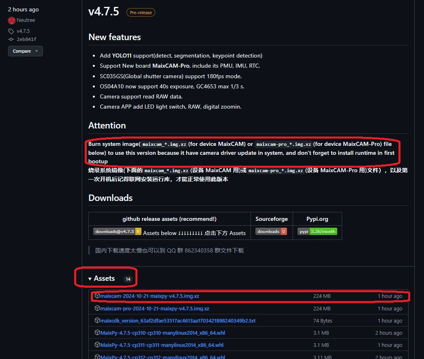Click package icon for MaixPy cp311 wheel
The image size is (424, 359).
click(x=97, y=345)
